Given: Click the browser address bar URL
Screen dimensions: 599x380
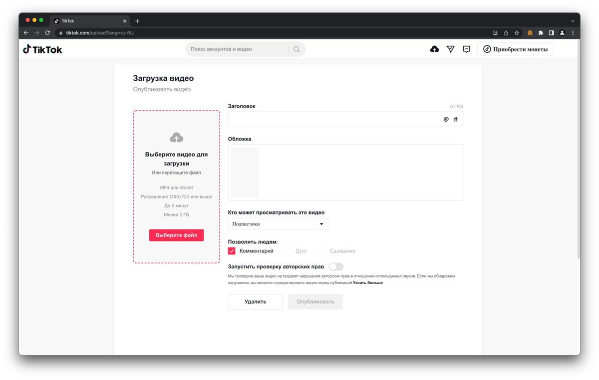Looking at the screenshot, I should 100,33.
